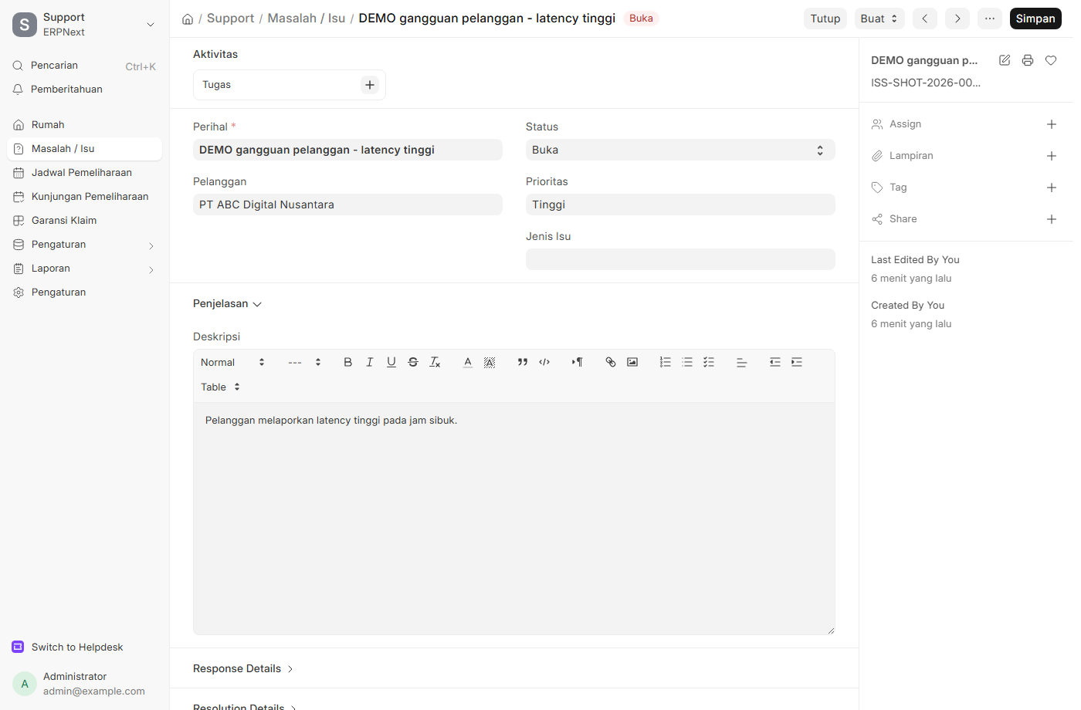Print the issue document
The image size is (1081, 710).
pyautogui.click(x=1028, y=60)
